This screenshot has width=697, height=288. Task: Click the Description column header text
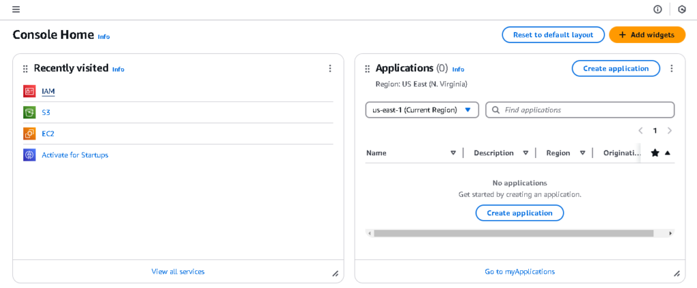tap(493, 153)
